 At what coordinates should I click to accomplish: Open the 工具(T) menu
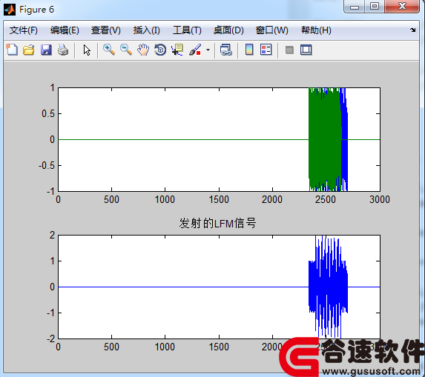click(187, 30)
